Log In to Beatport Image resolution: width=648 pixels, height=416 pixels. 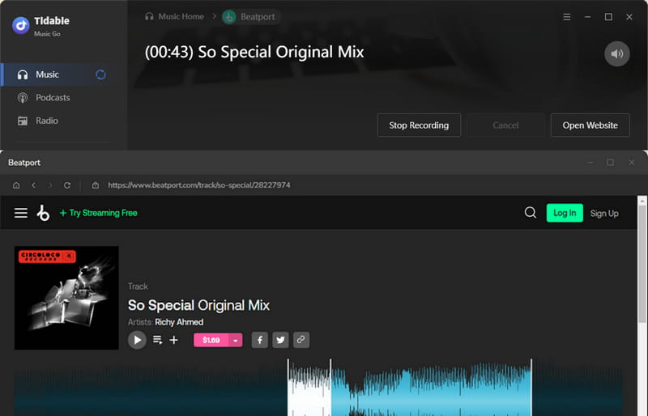565,213
